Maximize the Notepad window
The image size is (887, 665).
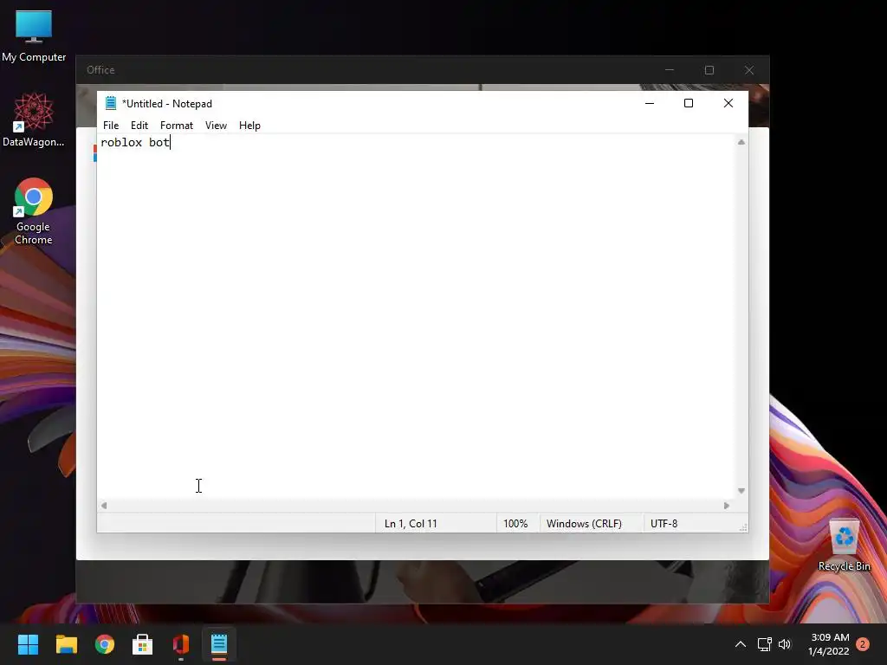689,103
